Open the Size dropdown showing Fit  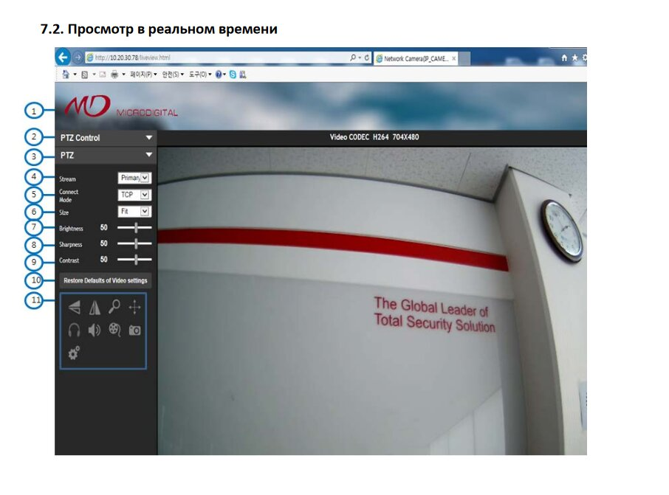click(x=134, y=212)
